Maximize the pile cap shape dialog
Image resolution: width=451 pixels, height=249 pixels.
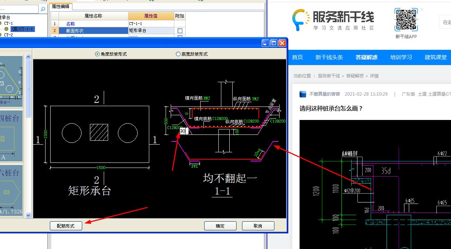pos(274,43)
